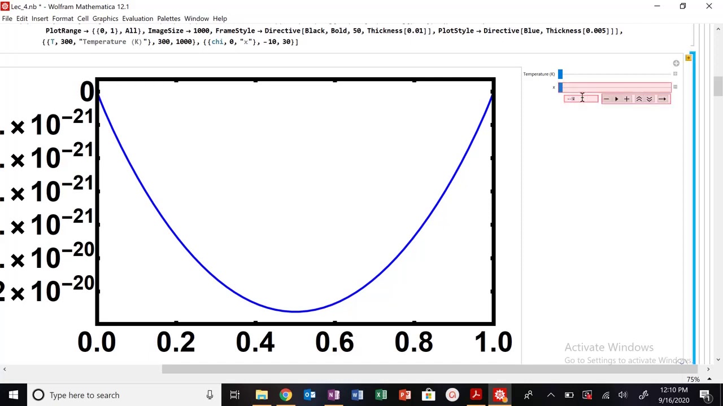Open the Graphics menu
The width and height of the screenshot is (723, 406).
(105, 19)
